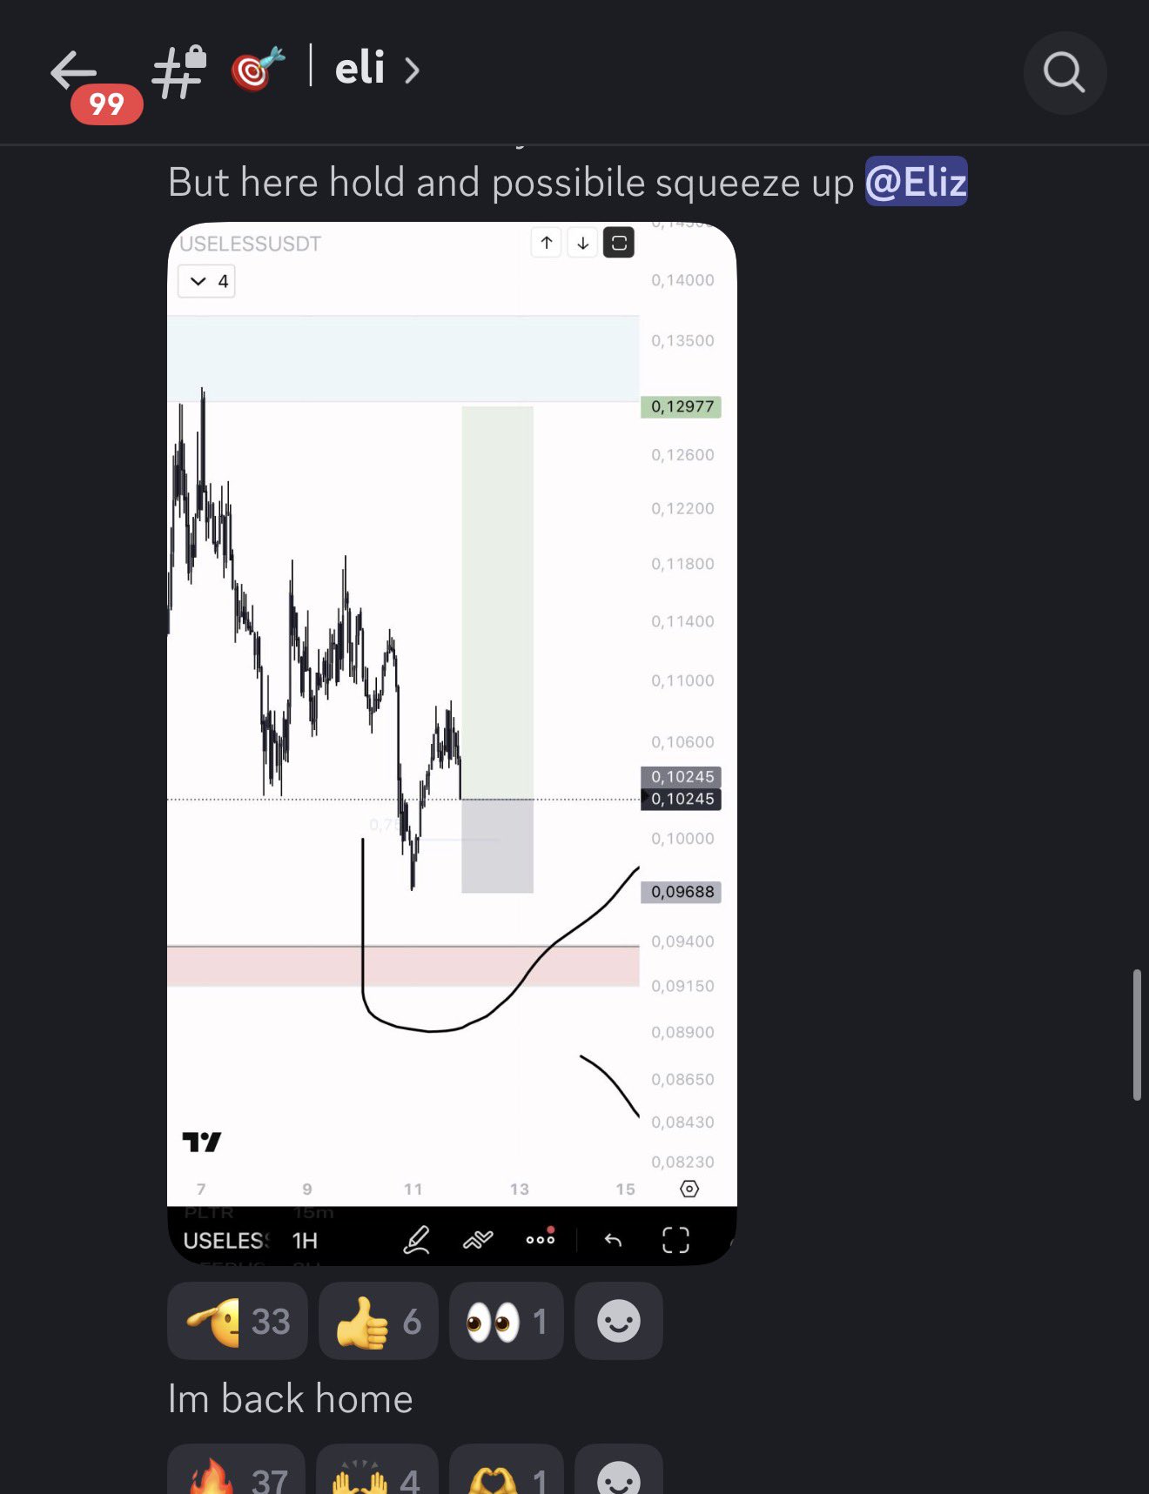The width and height of the screenshot is (1149, 1494).
Task: Open chart settings hexagon icon
Action: point(689,1189)
